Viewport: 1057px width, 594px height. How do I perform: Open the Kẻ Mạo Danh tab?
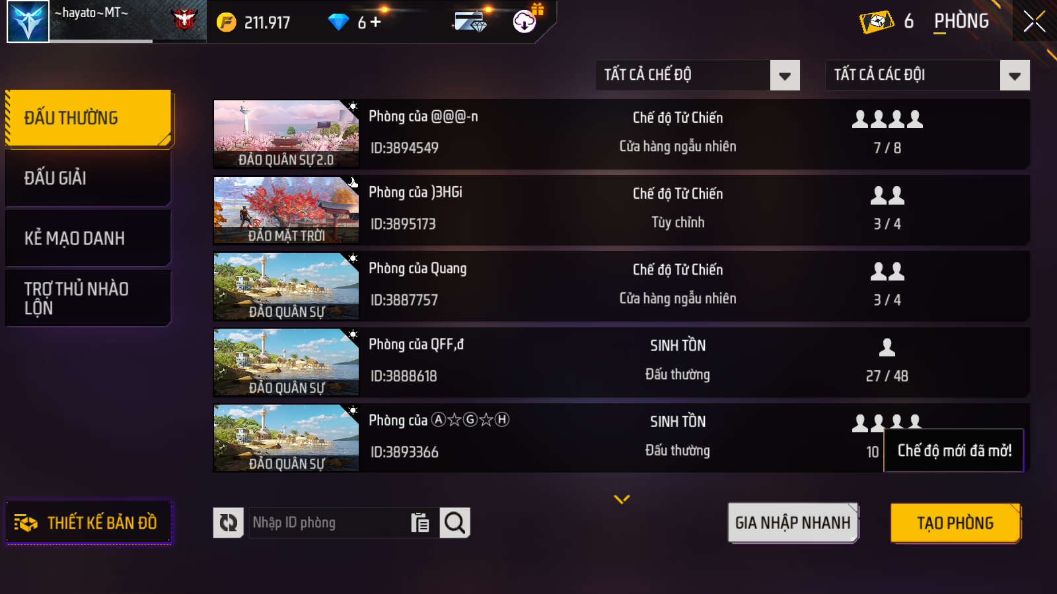(89, 238)
